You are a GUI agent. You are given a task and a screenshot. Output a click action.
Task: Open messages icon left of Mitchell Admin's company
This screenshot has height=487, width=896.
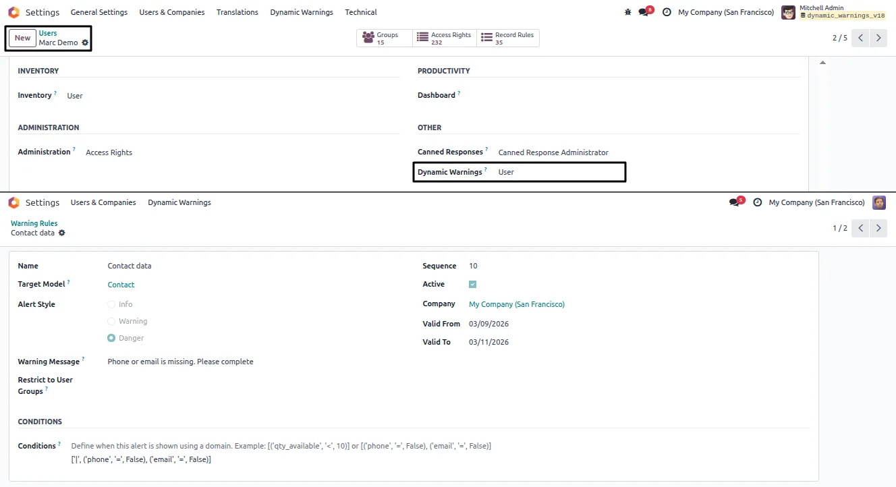[x=644, y=12]
